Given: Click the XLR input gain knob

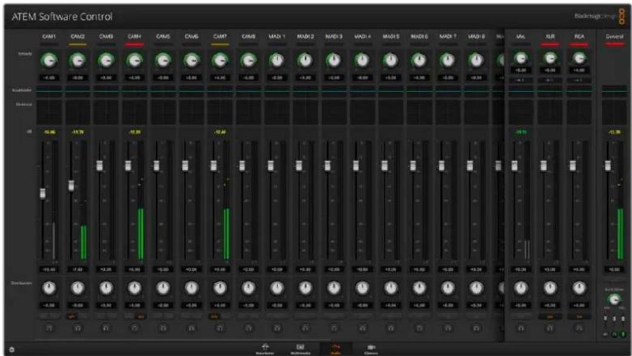Looking at the screenshot, I should (550, 59).
